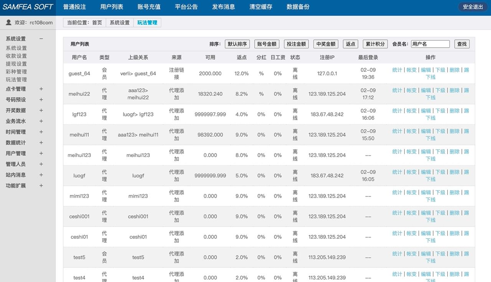The height and width of the screenshot is (282, 491).
Task: Go to 账号充值 in top navigation
Action: point(149,7)
